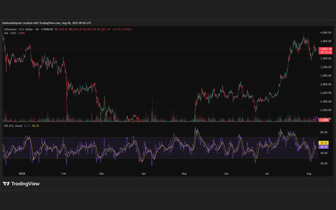
Task: Click the Apr label on the time axis
Action: click(144, 173)
